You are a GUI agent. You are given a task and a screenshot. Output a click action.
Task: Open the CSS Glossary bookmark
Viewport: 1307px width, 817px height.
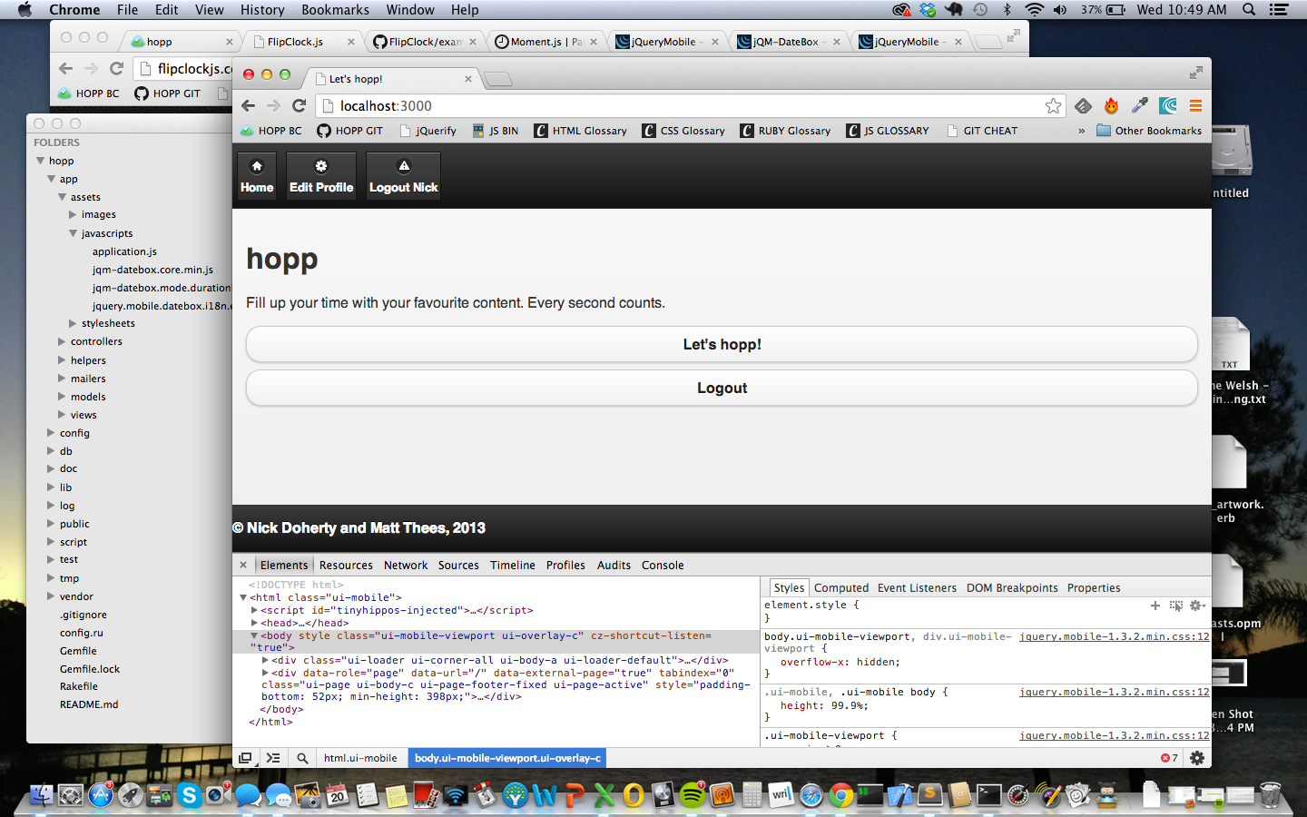[x=683, y=131]
